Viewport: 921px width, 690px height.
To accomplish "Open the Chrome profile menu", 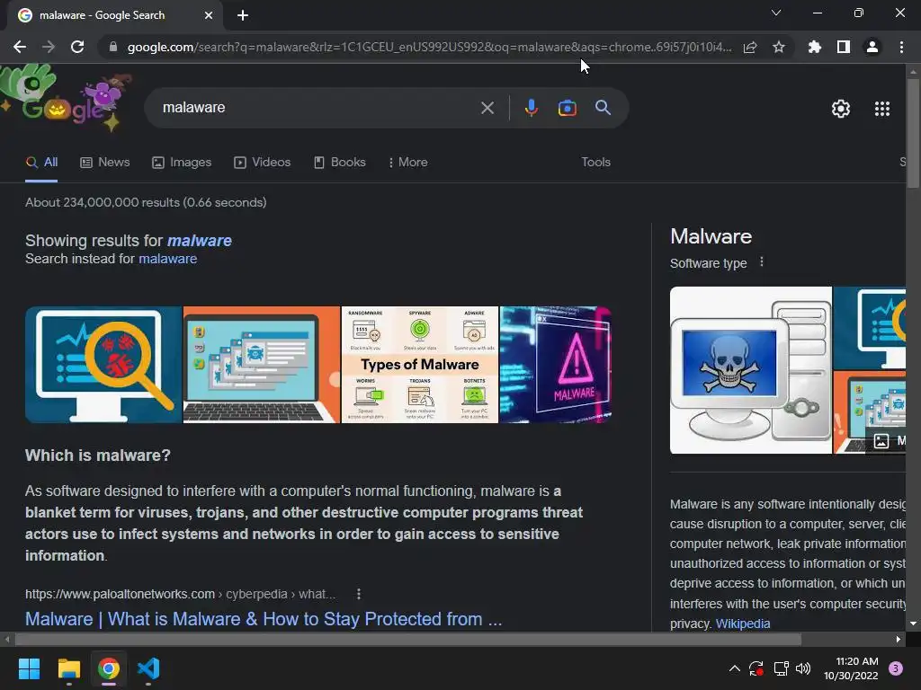I will [872, 47].
